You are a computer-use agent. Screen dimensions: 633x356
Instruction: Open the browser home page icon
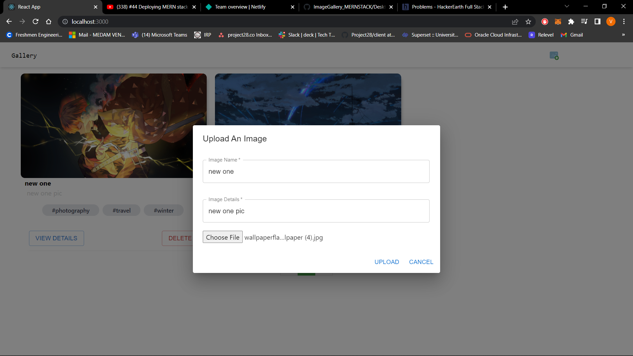point(48,21)
